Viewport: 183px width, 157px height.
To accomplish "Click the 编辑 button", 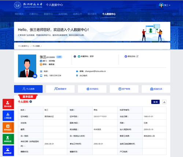I will pyautogui.click(x=156, y=102).
